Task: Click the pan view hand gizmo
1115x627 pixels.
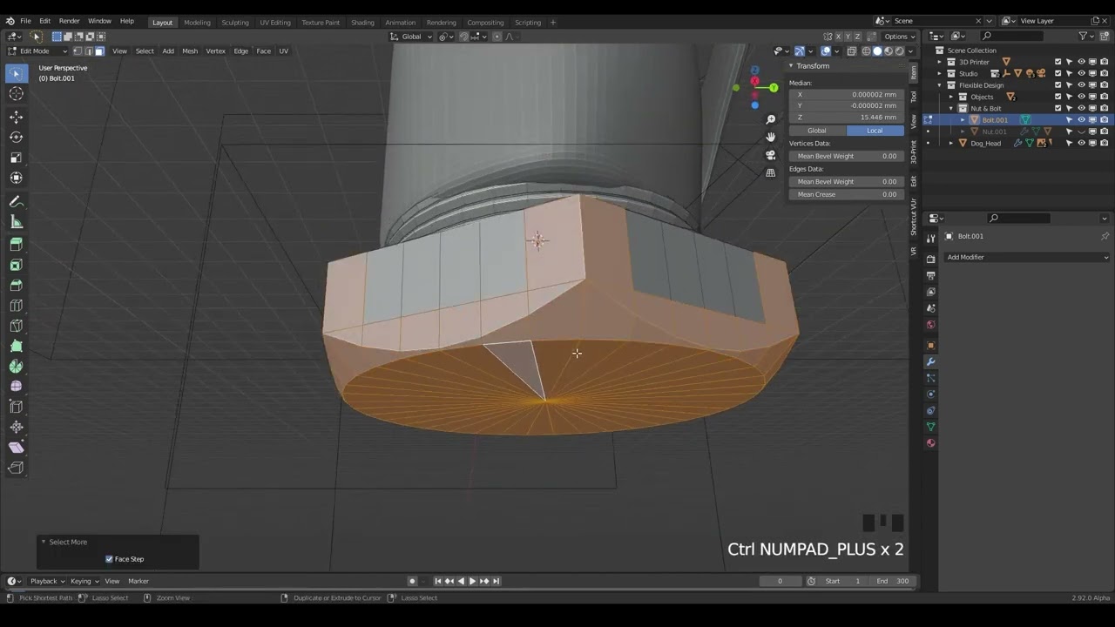Action: [770, 137]
